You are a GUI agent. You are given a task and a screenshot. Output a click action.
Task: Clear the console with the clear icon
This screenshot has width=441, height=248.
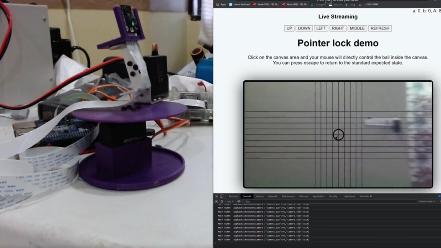222,201
